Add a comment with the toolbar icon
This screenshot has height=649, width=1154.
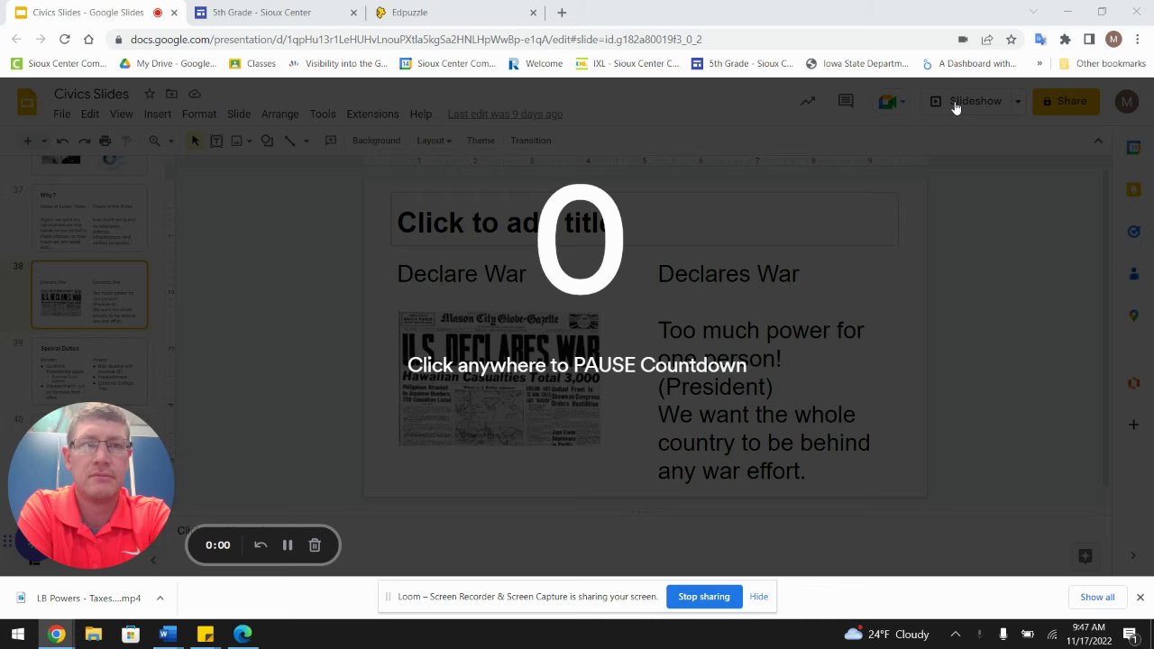330,141
